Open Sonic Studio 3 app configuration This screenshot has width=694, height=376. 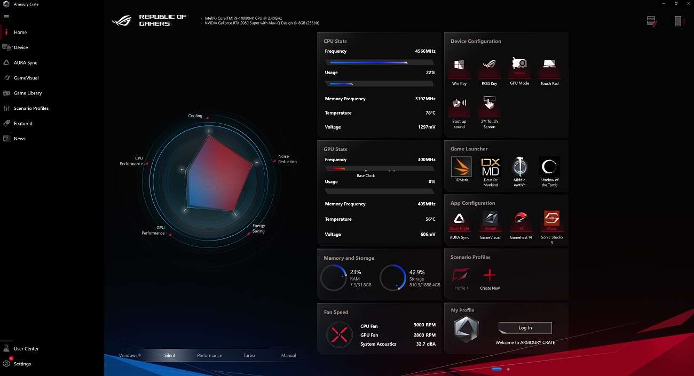[x=551, y=220]
